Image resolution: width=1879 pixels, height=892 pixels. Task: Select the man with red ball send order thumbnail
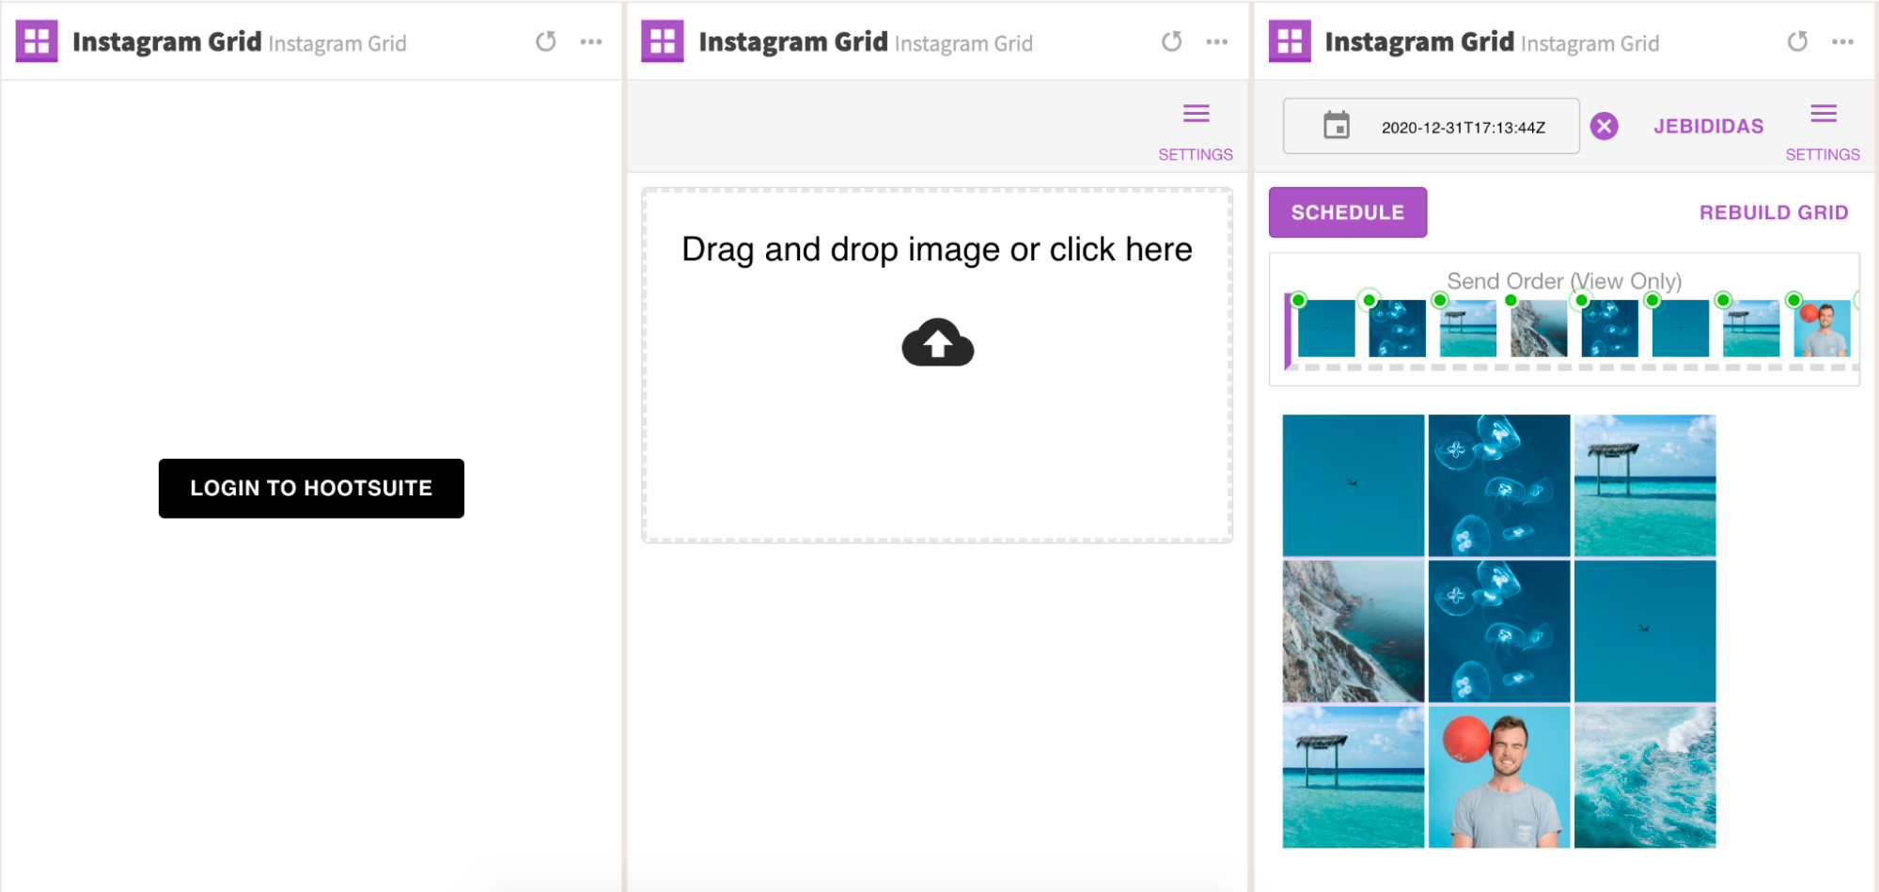coord(1822,328)
